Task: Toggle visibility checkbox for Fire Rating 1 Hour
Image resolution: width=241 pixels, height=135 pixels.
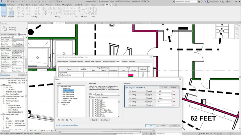Action: pos(84,75)
